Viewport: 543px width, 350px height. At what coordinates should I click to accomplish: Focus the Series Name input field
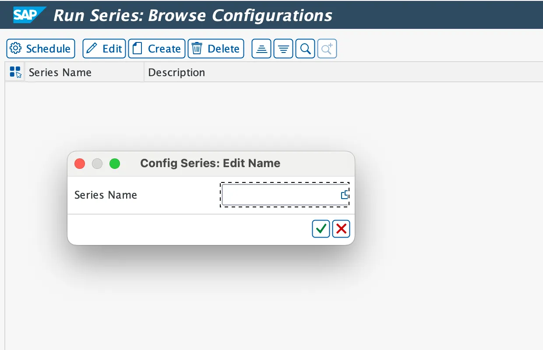point(280,195)
